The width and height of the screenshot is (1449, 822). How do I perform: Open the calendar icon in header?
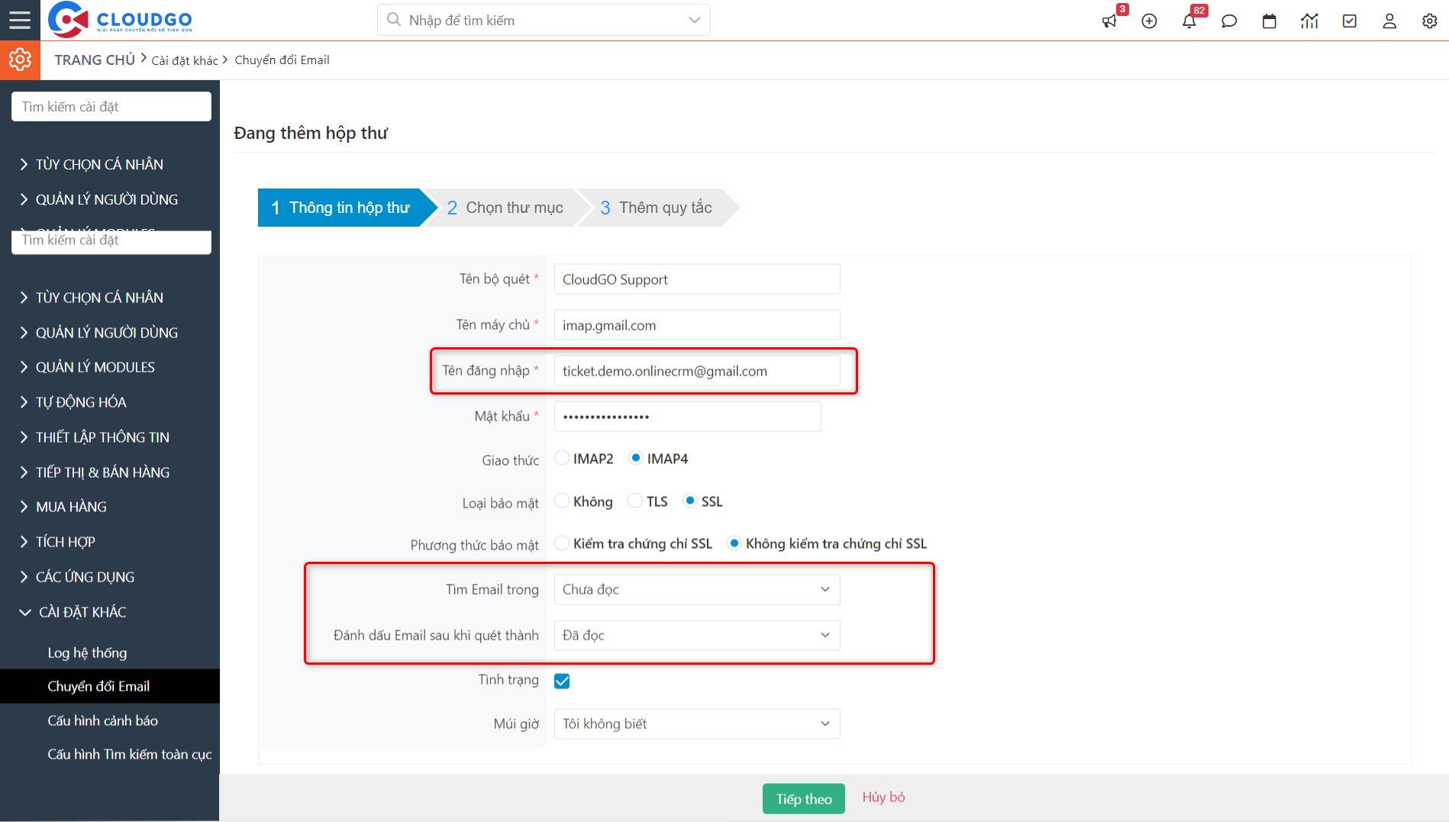(1269, 21)
